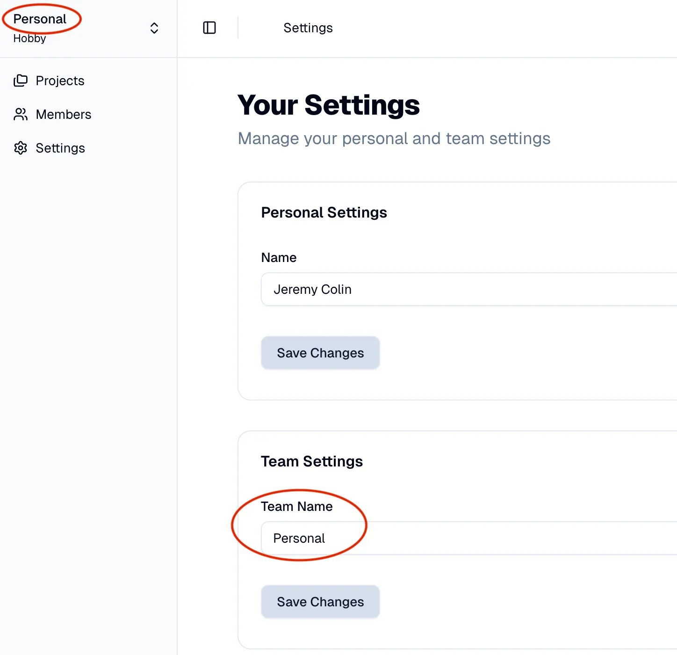Image resolution: width=677 pixels, height=655 pixels.
Task: Select Settings in the sidebar menu
Action: click(x=60, y=148)
